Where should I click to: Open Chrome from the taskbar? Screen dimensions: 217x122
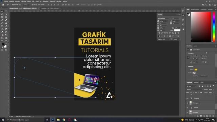click(x=64, y=120)
